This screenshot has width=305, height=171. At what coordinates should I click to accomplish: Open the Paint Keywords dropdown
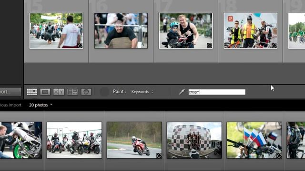[x=142, y=92]
